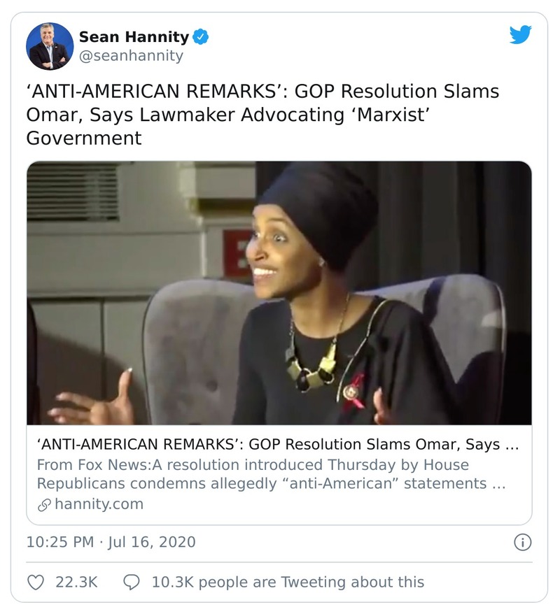Viewport: 560px width, 614px height.
Task: Click the 'From Fox News' card description
Action: coord(270,474)
